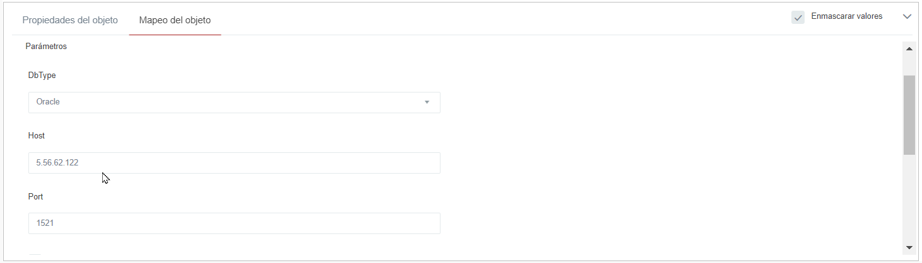Toggle the Enmascarar valores checkbox
Viewport: 922px width, 263px height.
tap(798, 17)
